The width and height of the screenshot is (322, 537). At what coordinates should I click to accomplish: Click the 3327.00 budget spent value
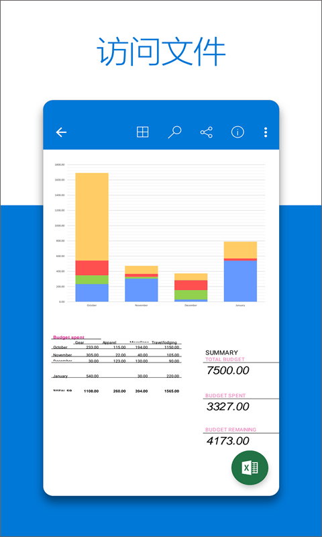[228, 407]
